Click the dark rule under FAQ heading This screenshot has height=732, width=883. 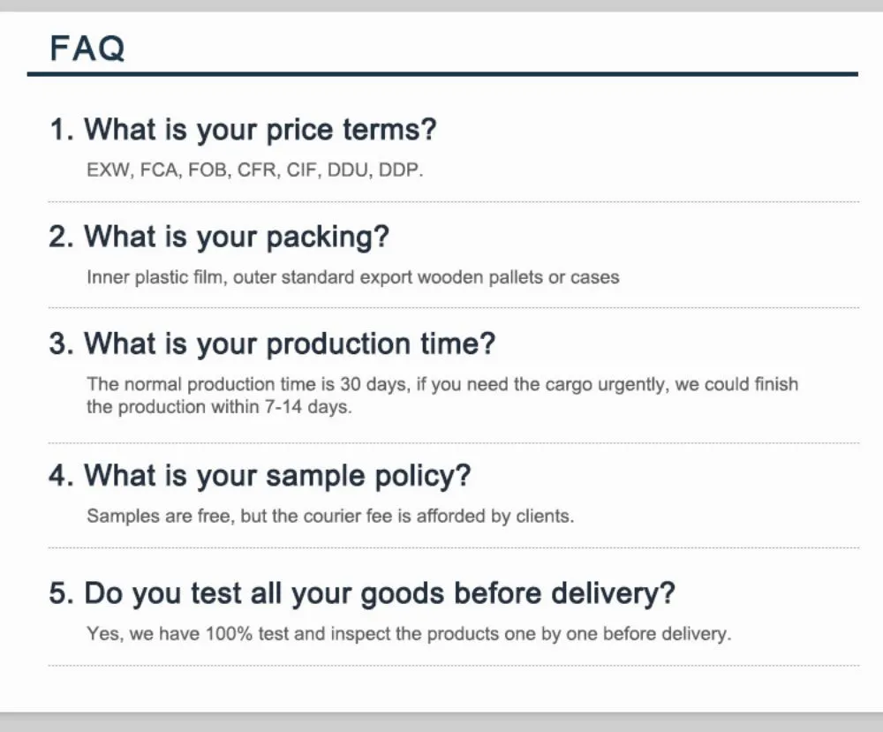441,74
